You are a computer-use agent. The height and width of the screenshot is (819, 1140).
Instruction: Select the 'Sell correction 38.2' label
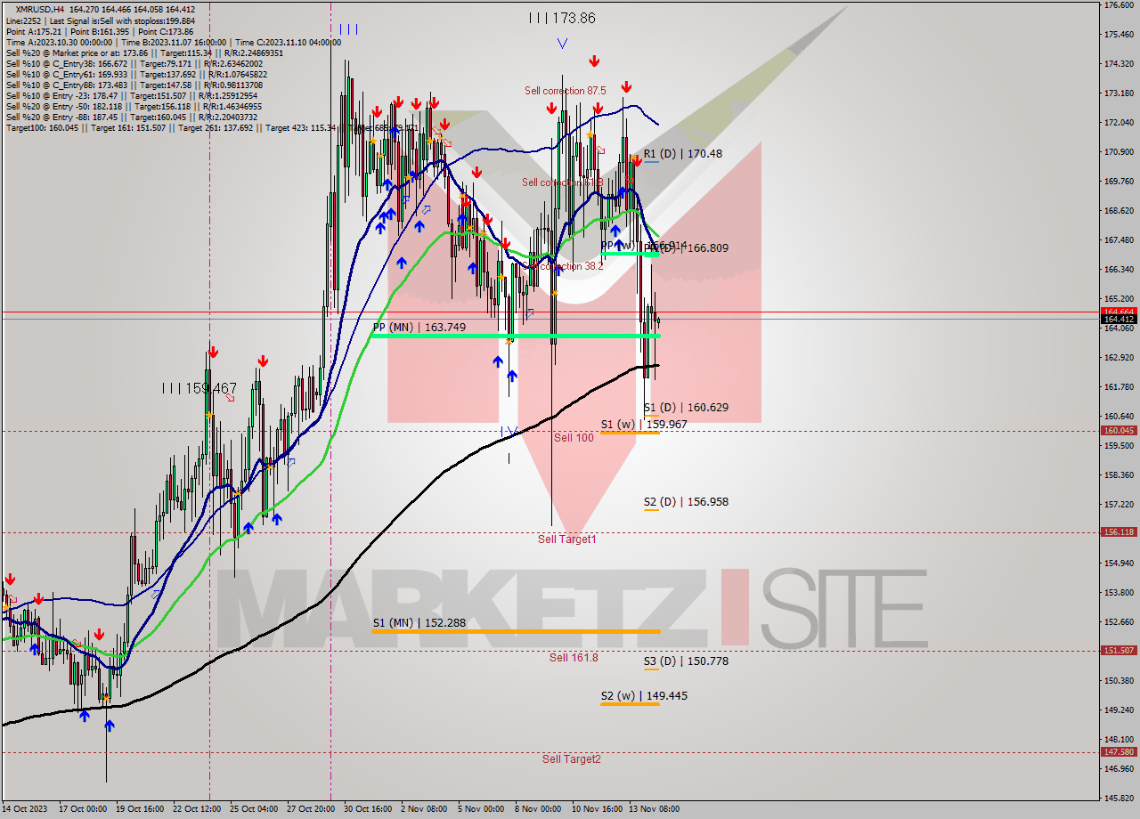coord(561,265)
